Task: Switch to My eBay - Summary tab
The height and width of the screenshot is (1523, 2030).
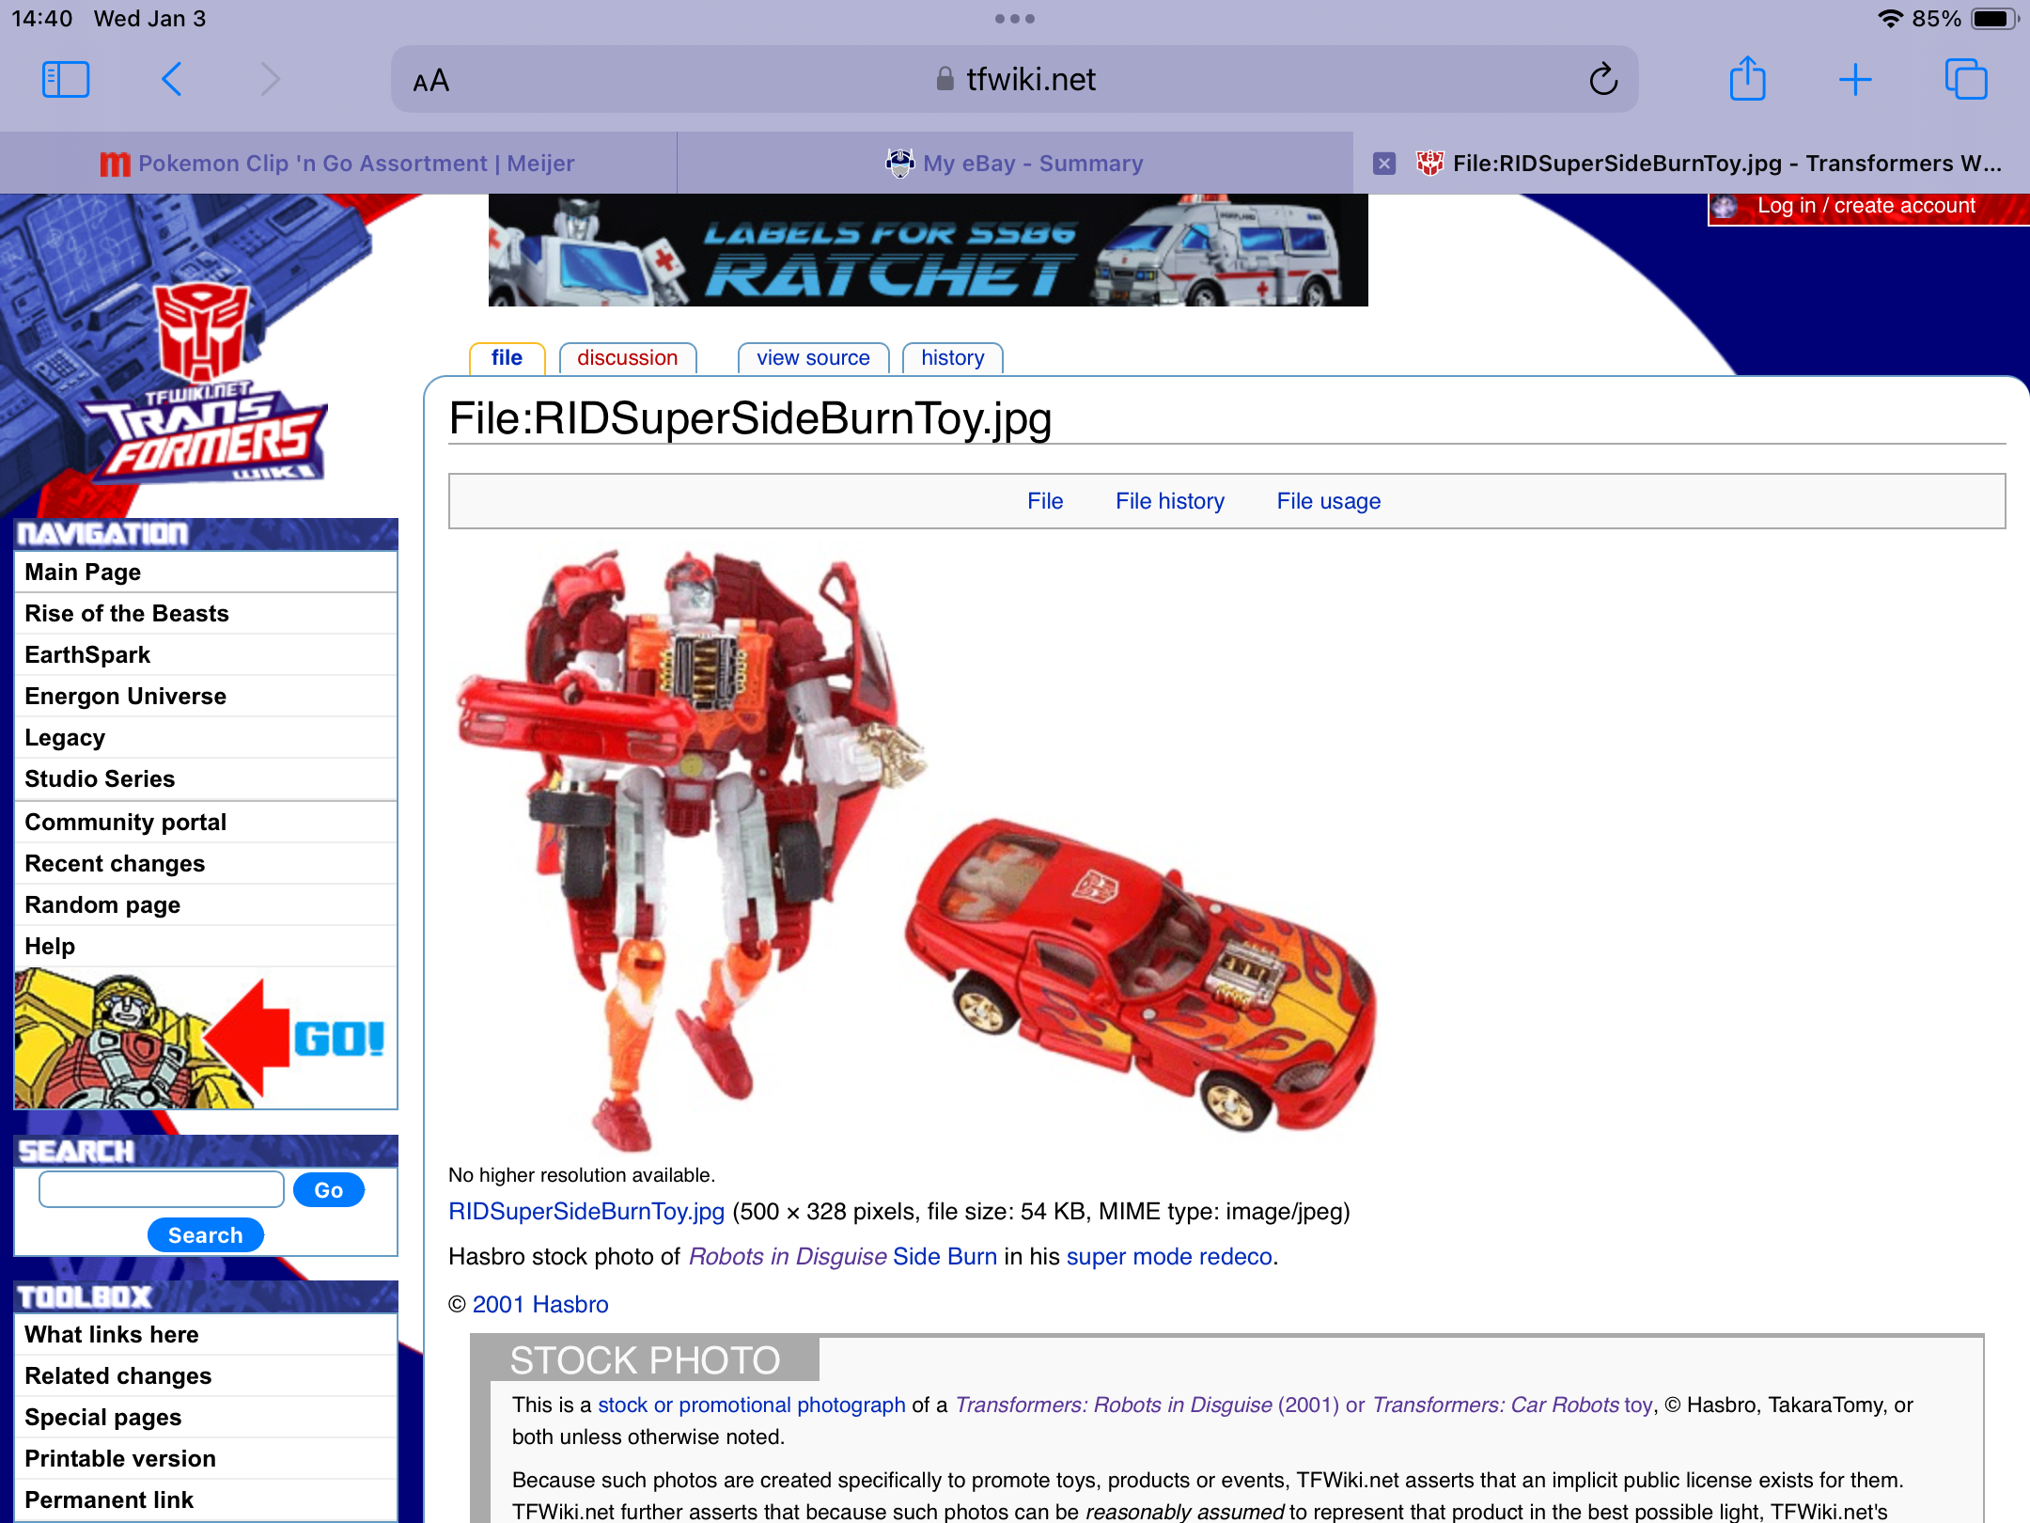Action: [1015, 164]
